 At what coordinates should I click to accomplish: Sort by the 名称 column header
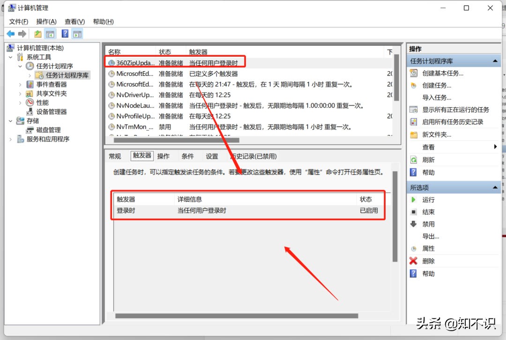tap(131, 52)
